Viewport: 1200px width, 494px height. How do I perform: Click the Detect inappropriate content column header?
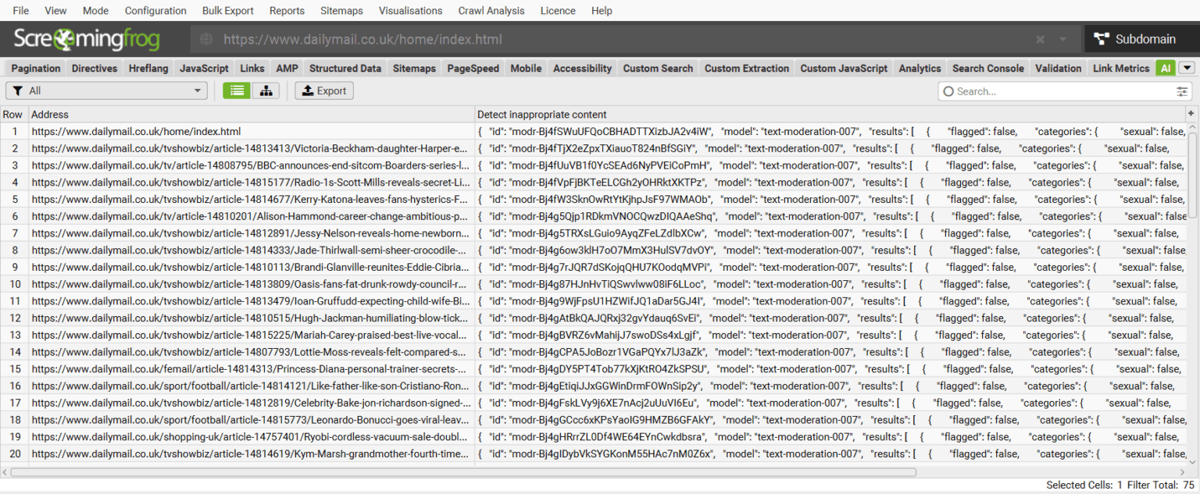(830, 115)
